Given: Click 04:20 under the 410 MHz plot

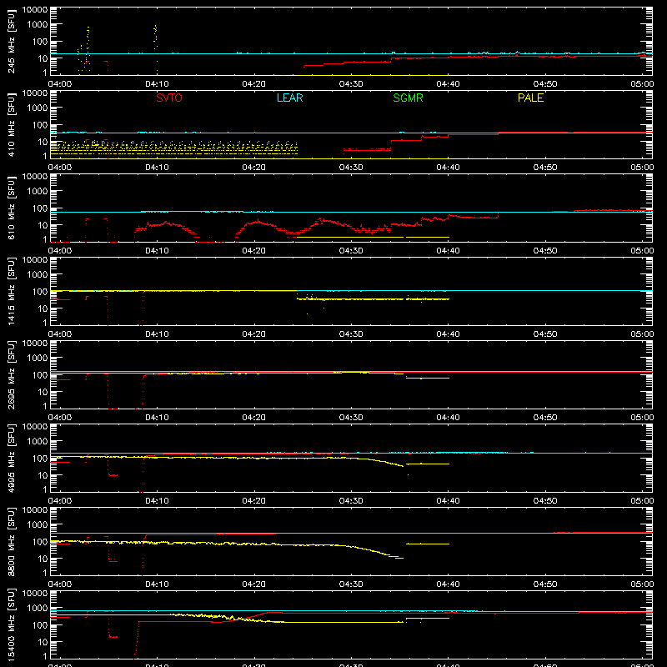Looking at the screenshot, I should coord(254,168).
